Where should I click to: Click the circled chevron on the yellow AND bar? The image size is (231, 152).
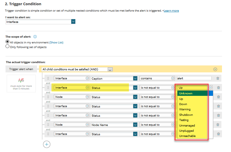[215, 69]
